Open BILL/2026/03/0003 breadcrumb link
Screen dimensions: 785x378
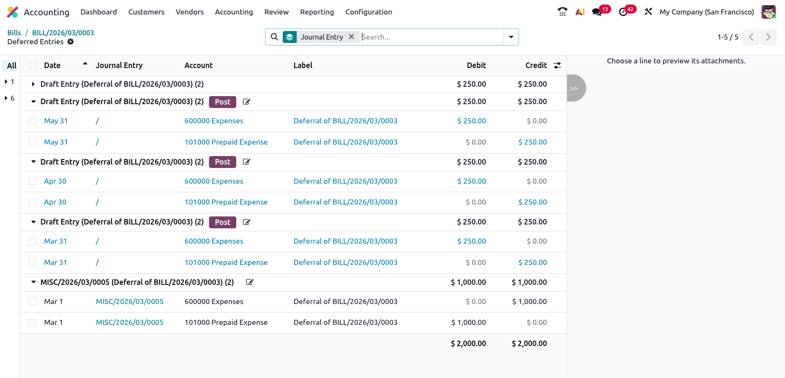[63, 33]
